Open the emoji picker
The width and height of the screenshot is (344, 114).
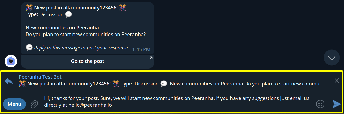point(320,104)
